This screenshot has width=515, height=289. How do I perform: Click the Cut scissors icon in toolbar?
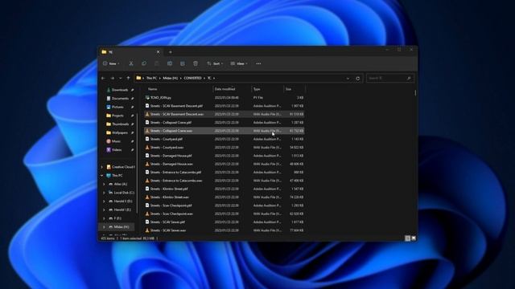[131, 63]
